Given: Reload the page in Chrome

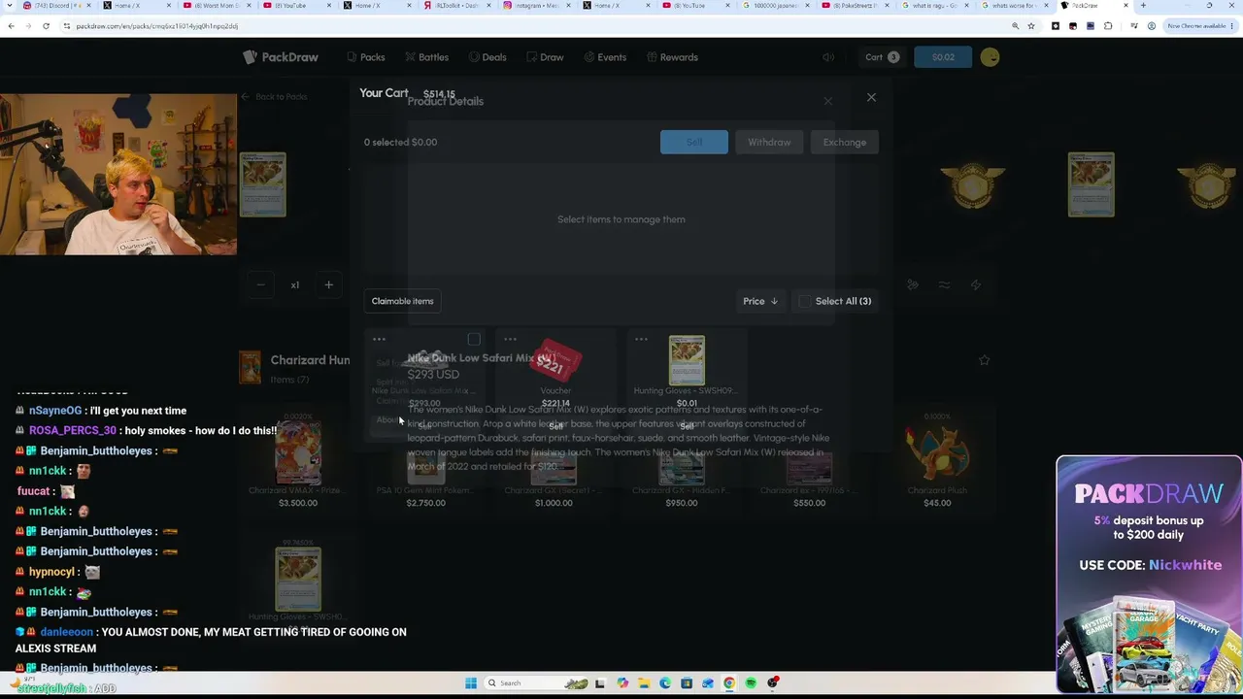Looking at the screenshot, I should (x=46, y=25).
